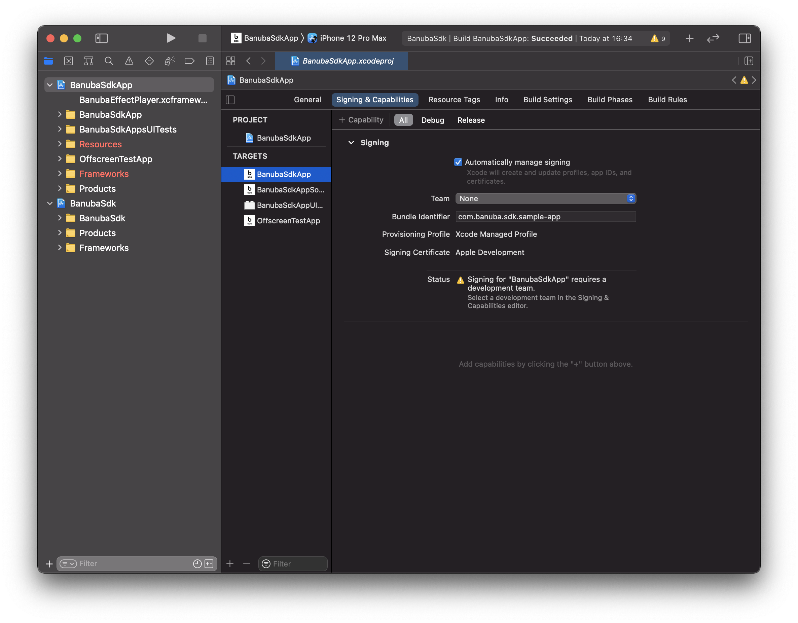Click the jump bar warning icon
This screenshot has width=798, height=623.
[x=744, y=80]
